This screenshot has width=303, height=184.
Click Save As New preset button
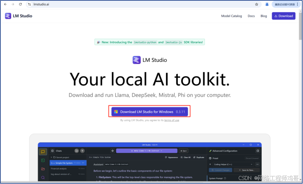pyautogui.click(x=246, y=170)
